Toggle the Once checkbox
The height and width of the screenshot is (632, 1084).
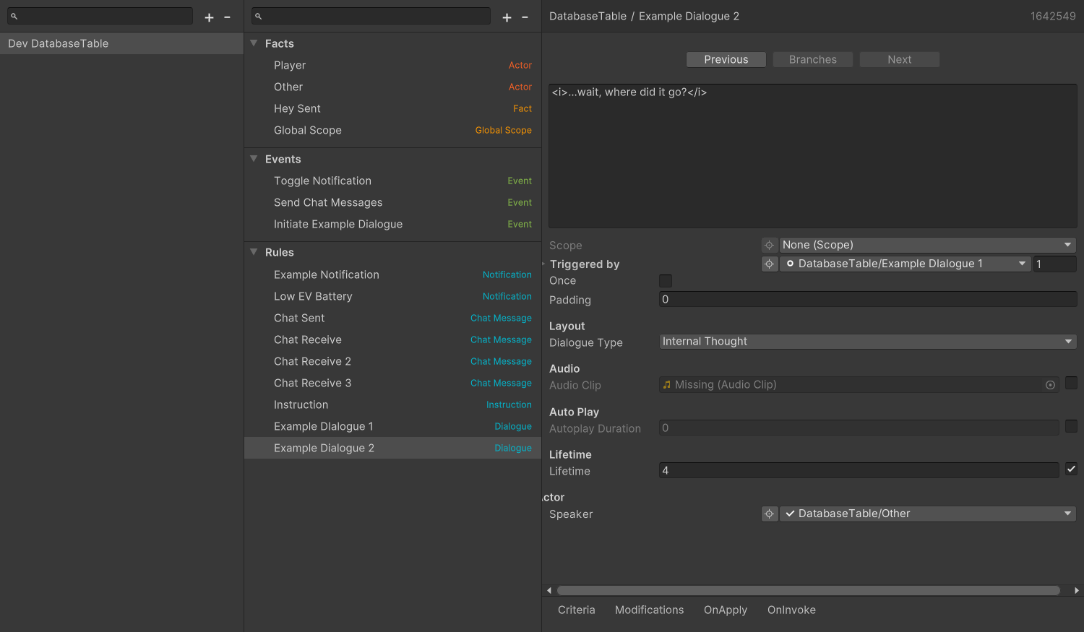[666, 280]
